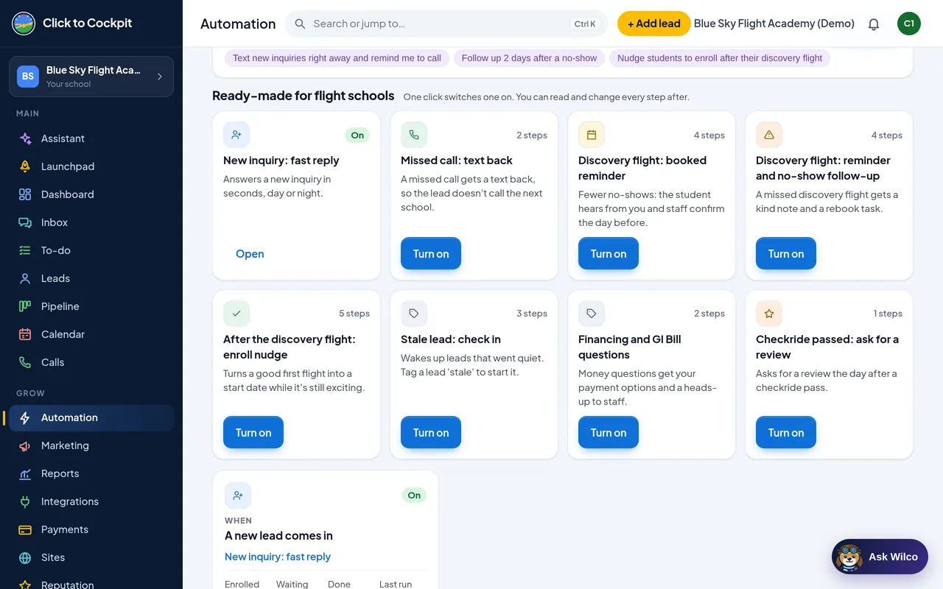Open the New inquiry: fast reply link
Screen dimensions: 943x589
(278, 557)
